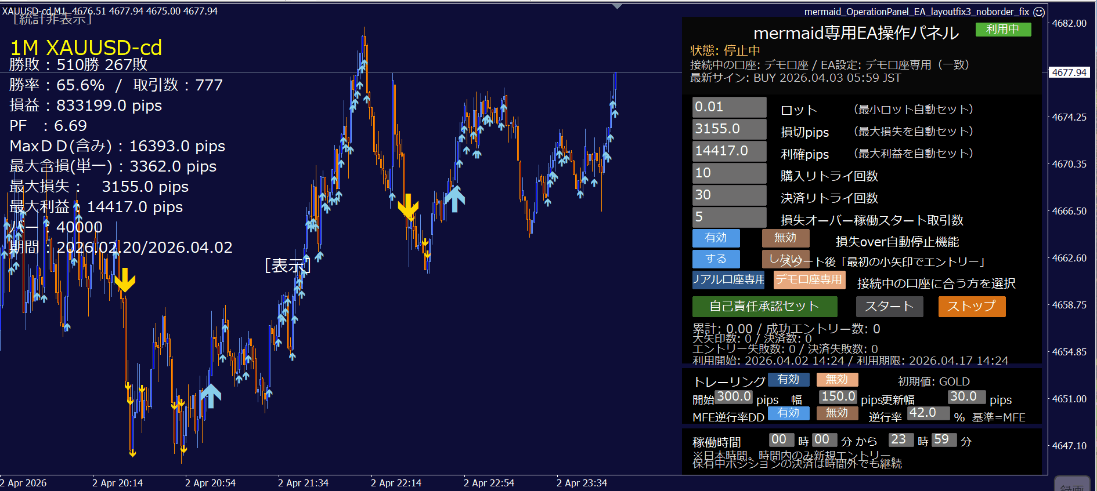Click the gray スタート button
This screenshot has height=491, width=1097.
tap(889, 306)
